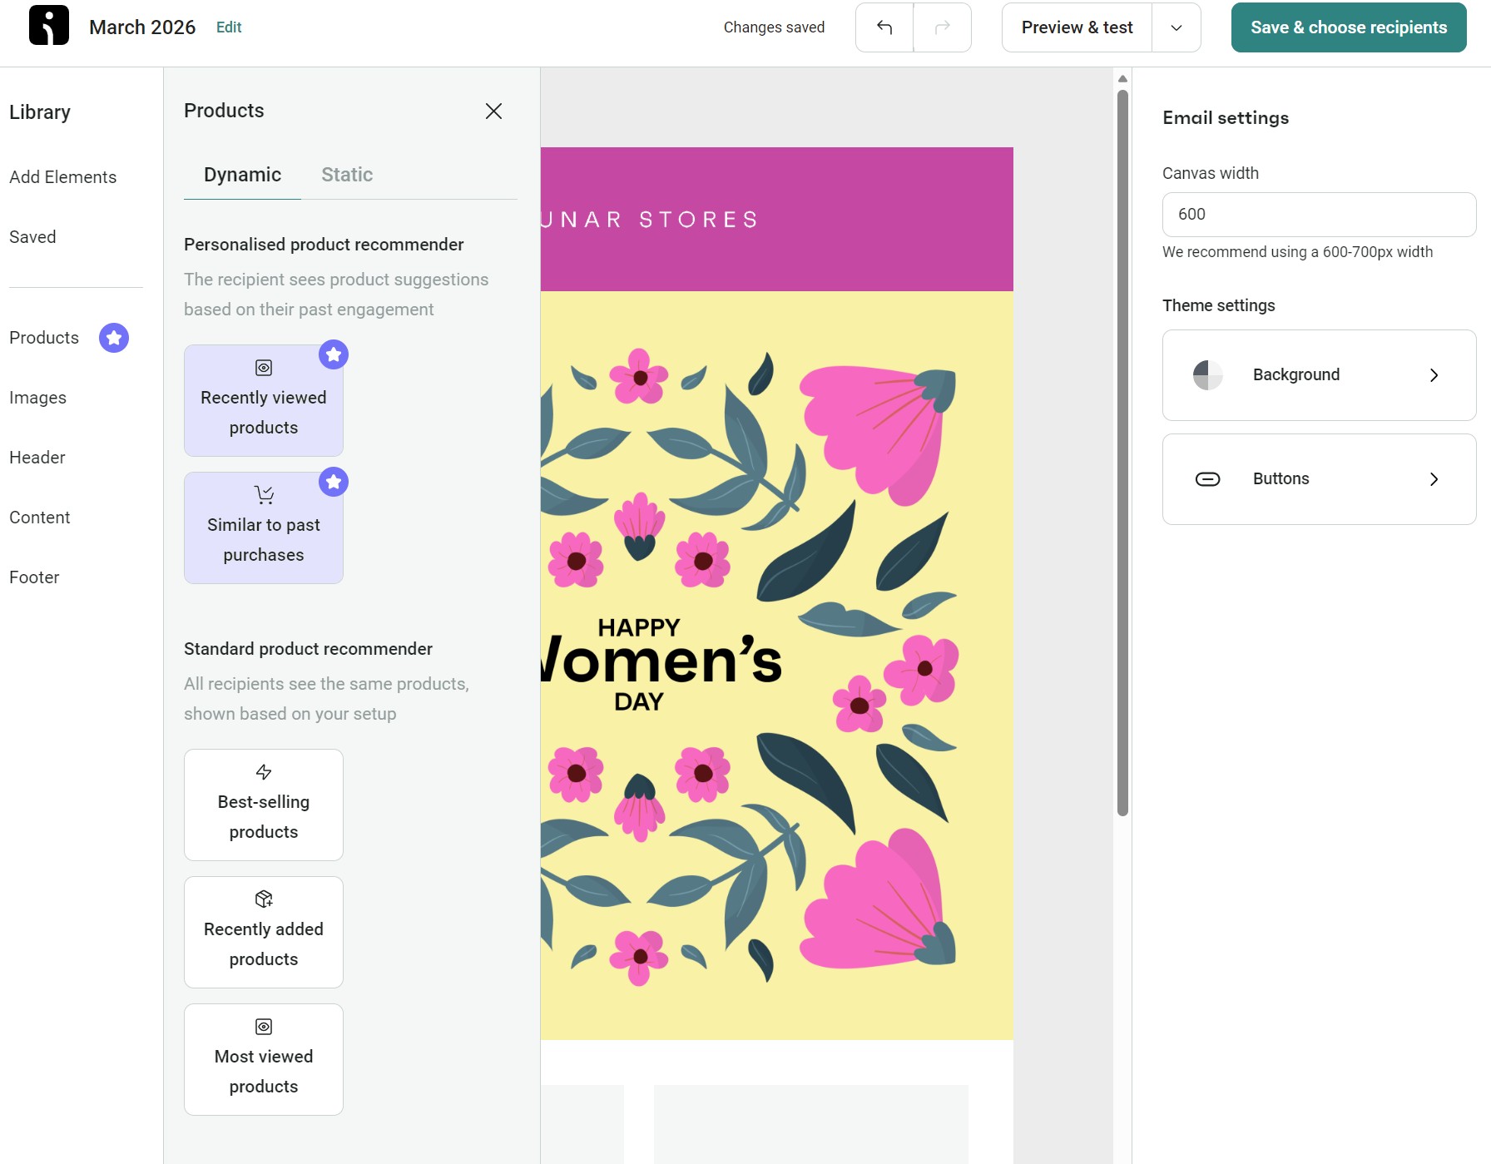Click the Omnisend logo icon top left

(x=48, y=25)
